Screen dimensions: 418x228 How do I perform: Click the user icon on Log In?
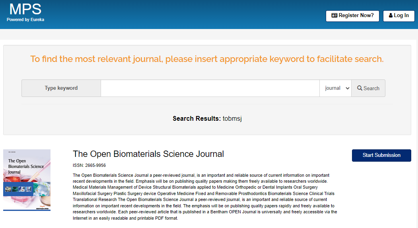coord(391,15)
